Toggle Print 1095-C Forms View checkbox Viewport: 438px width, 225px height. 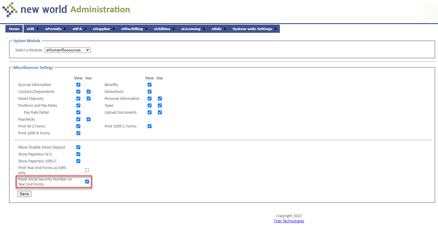point(149,126)
